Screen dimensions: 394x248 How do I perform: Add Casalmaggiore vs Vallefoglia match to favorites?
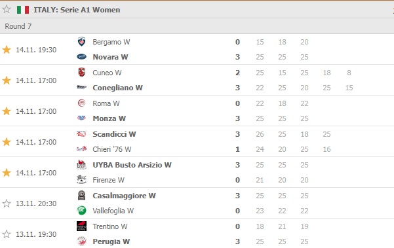(7, 204)
